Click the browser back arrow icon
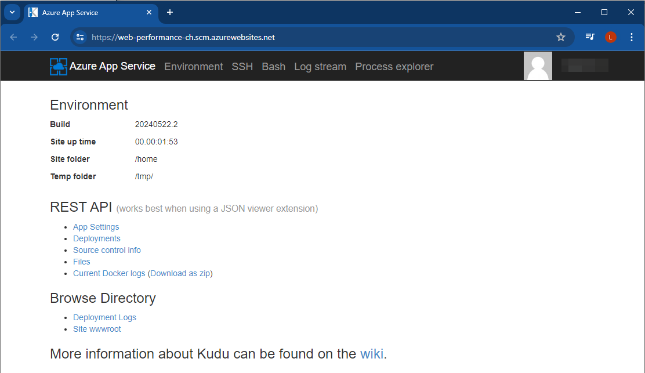The width and height of the screenshot is (645, 373). tap(13, 37)
